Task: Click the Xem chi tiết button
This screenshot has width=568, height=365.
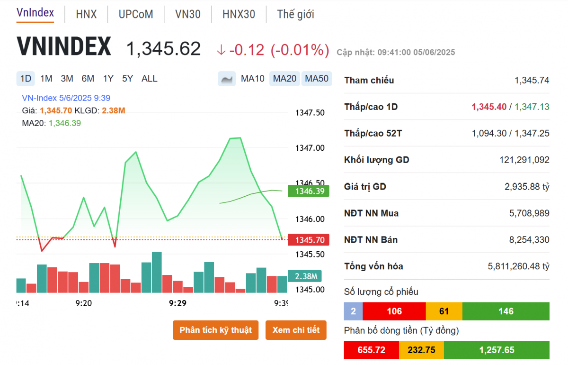Action: pos(296,330)
